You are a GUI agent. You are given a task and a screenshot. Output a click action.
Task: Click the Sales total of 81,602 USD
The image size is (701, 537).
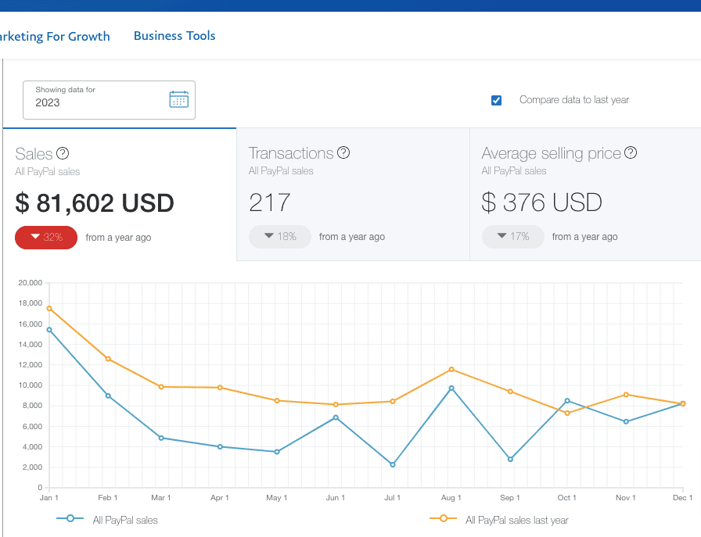(94, 203)
